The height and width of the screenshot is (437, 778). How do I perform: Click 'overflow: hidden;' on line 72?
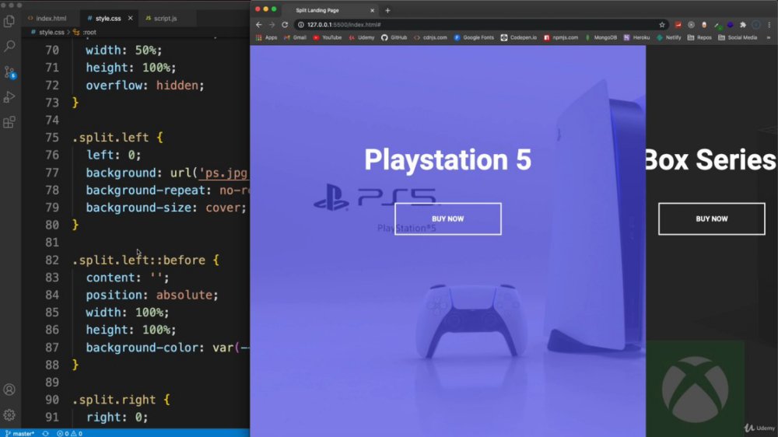[145, 86]
